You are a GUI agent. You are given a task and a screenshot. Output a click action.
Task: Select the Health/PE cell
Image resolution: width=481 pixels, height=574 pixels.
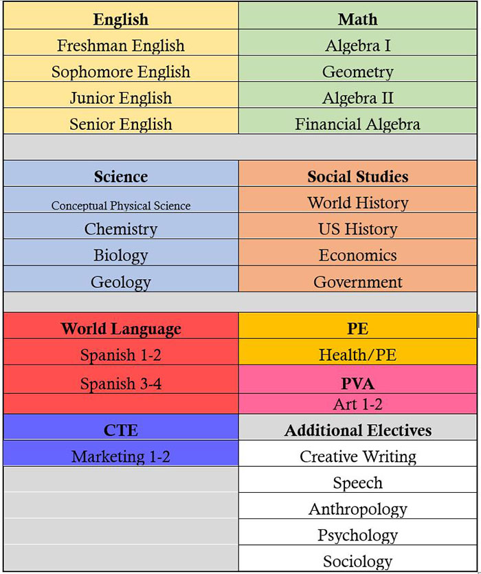click(357, 352)
